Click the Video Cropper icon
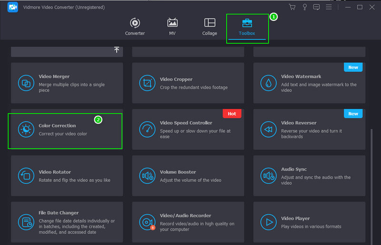Viewport: 381px width, 245px height. pos(147,83)
